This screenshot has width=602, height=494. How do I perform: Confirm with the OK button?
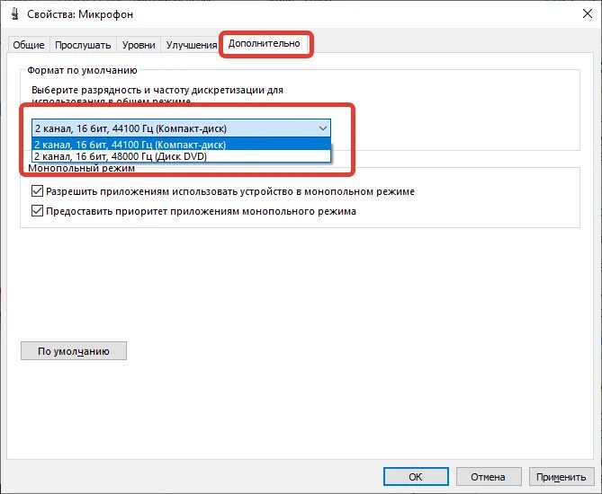pos(416,476)
